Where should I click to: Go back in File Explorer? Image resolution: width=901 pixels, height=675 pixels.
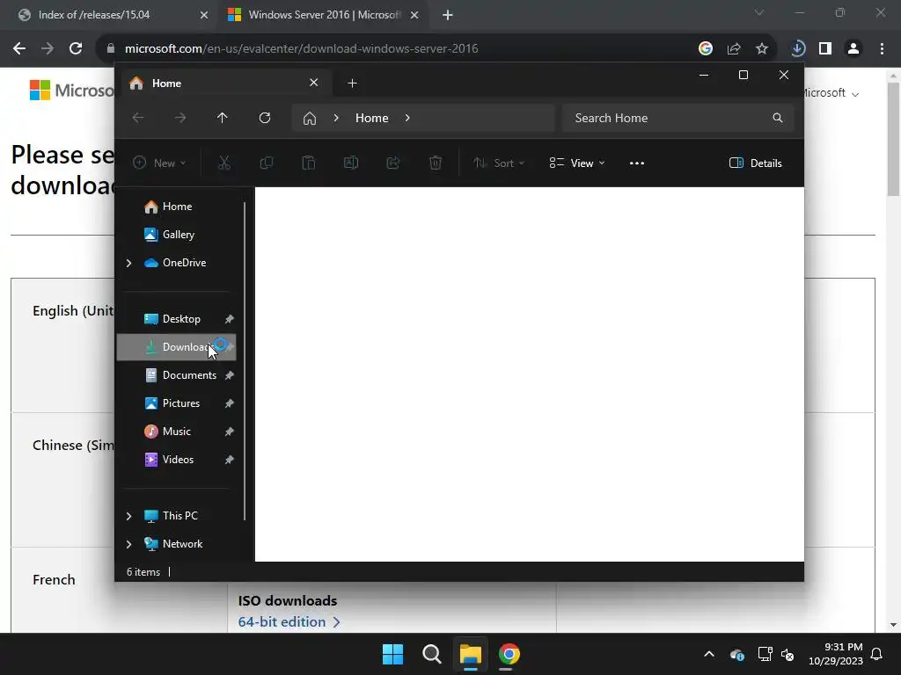[138, 118]
